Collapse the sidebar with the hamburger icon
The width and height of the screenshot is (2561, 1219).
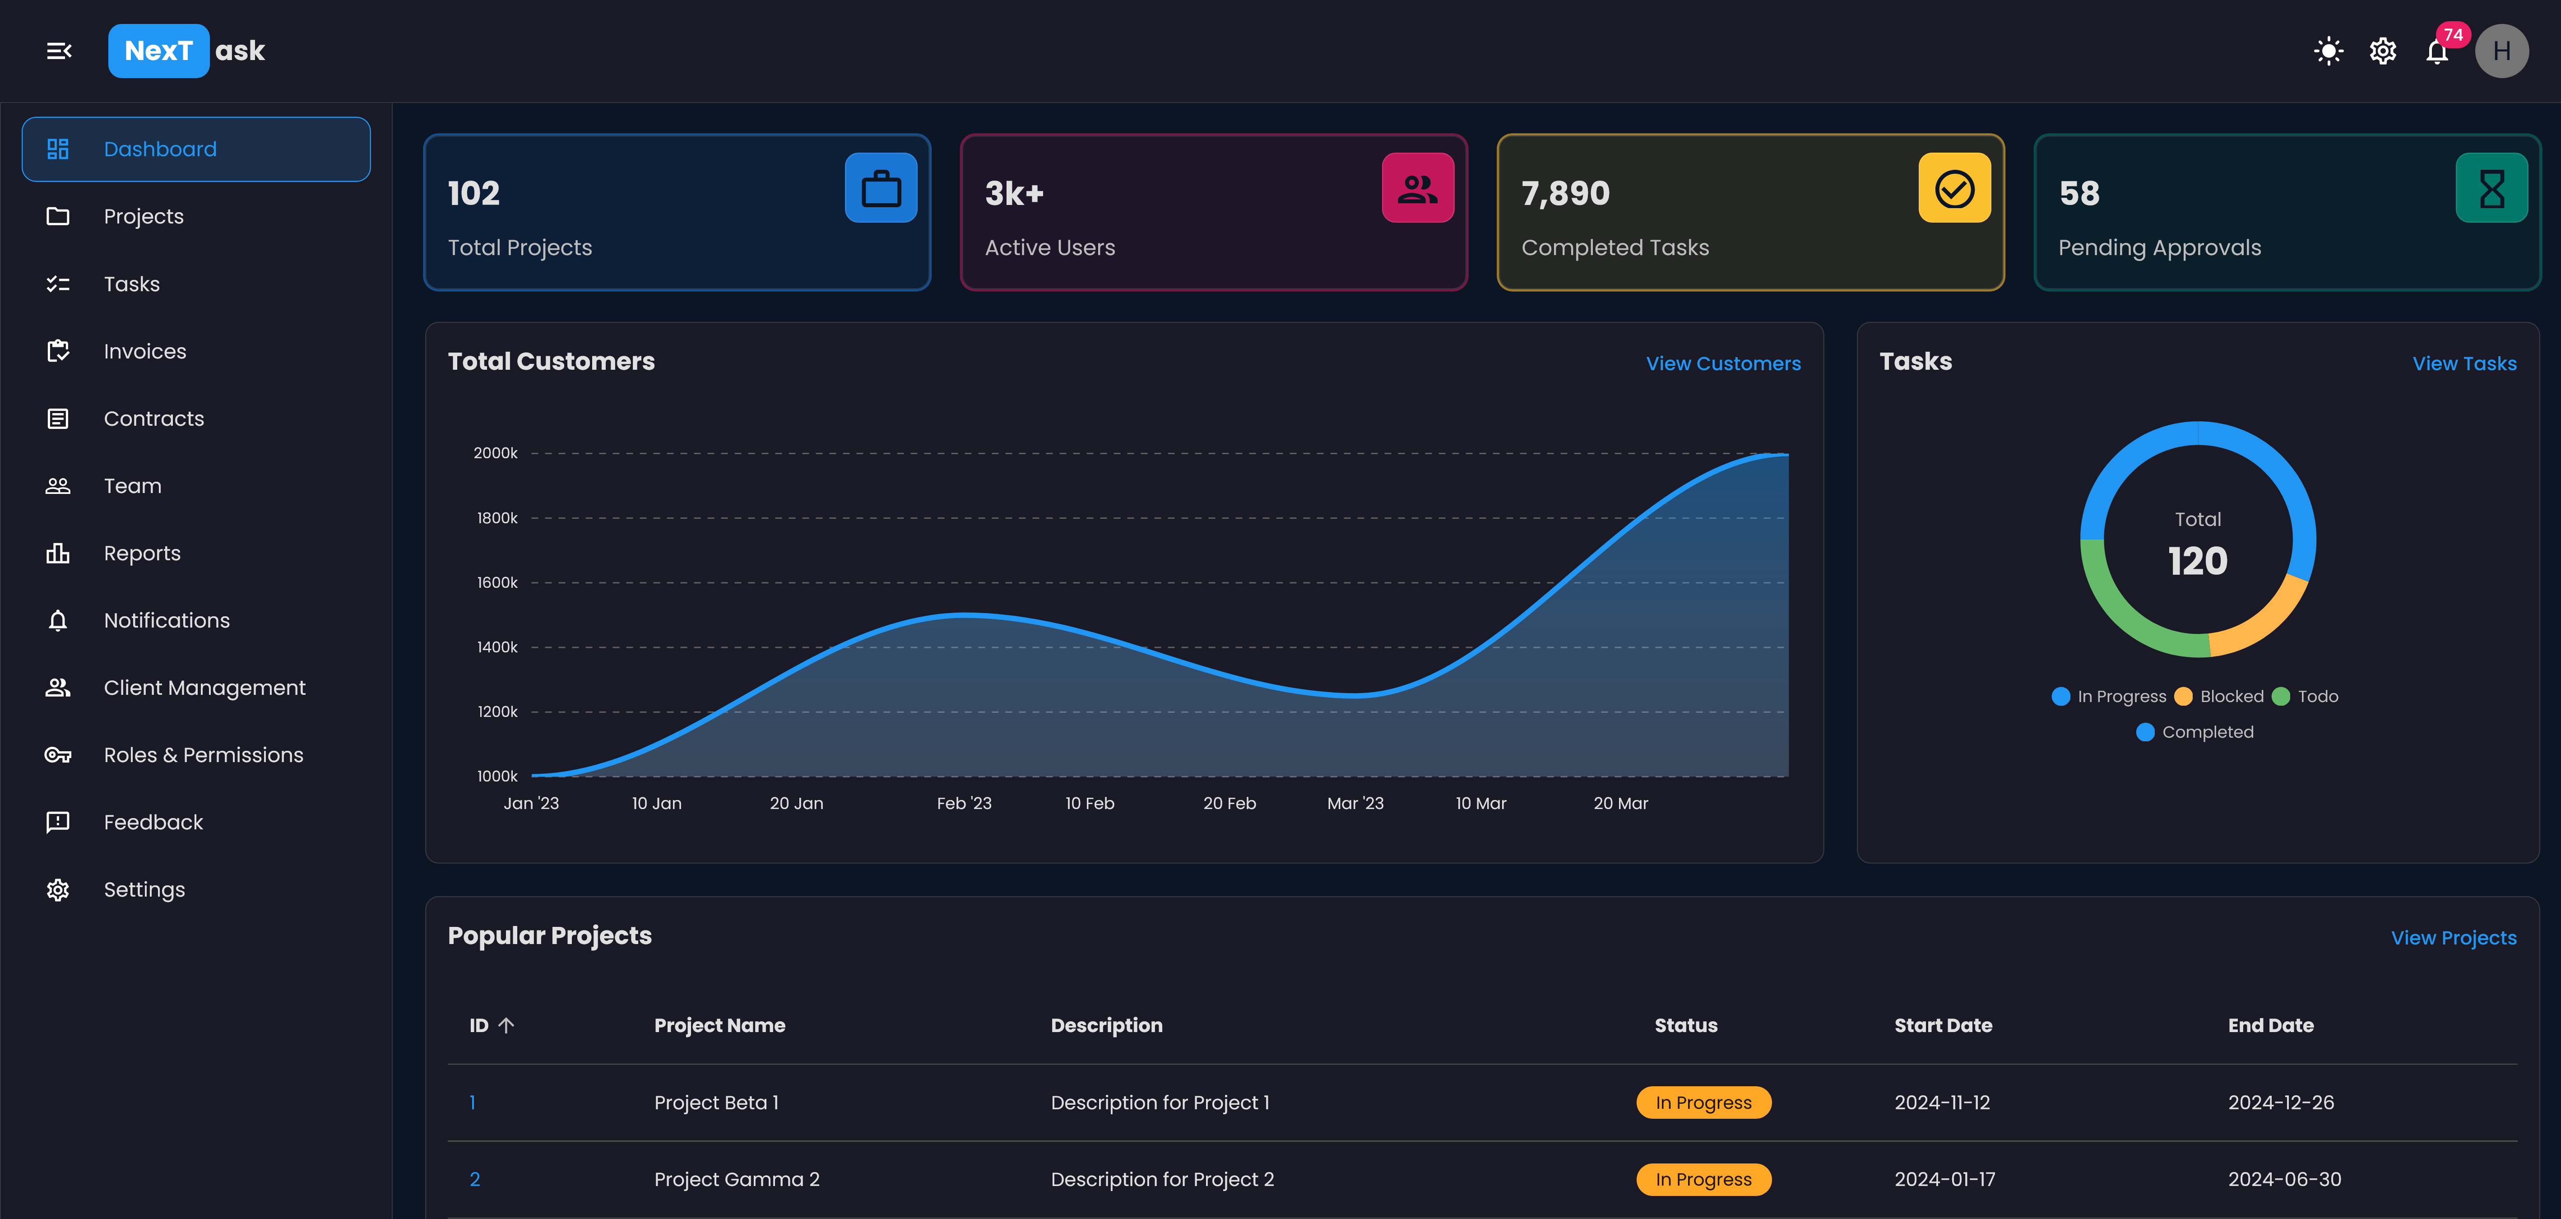point(59,51)
